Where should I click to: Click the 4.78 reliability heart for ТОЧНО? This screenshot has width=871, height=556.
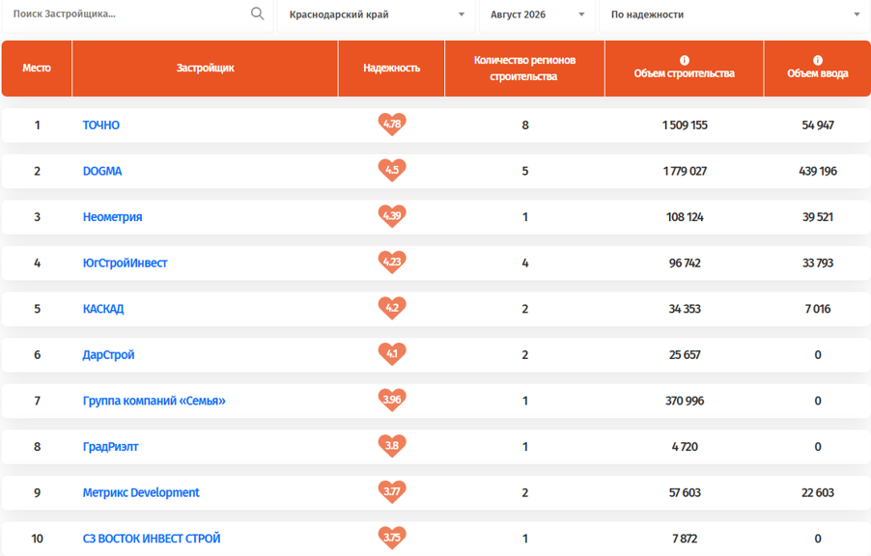coord(392,125)
